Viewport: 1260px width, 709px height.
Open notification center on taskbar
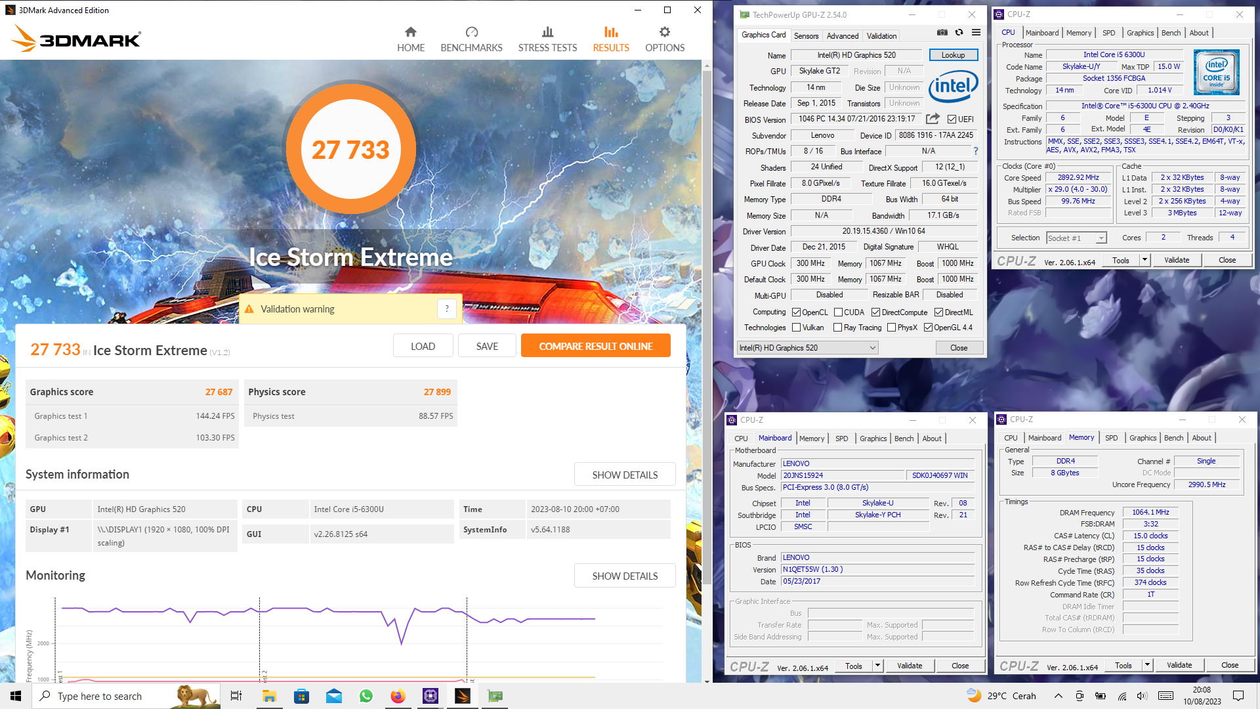point(1238,696)
